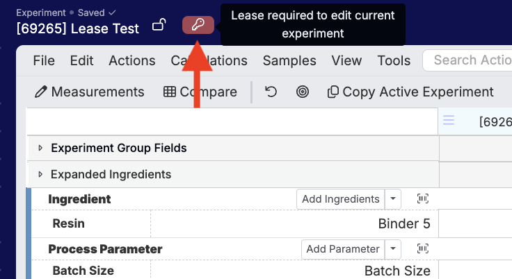Click the Binder 5 value
Screen dimensions: 512x279
pos(404,224)
